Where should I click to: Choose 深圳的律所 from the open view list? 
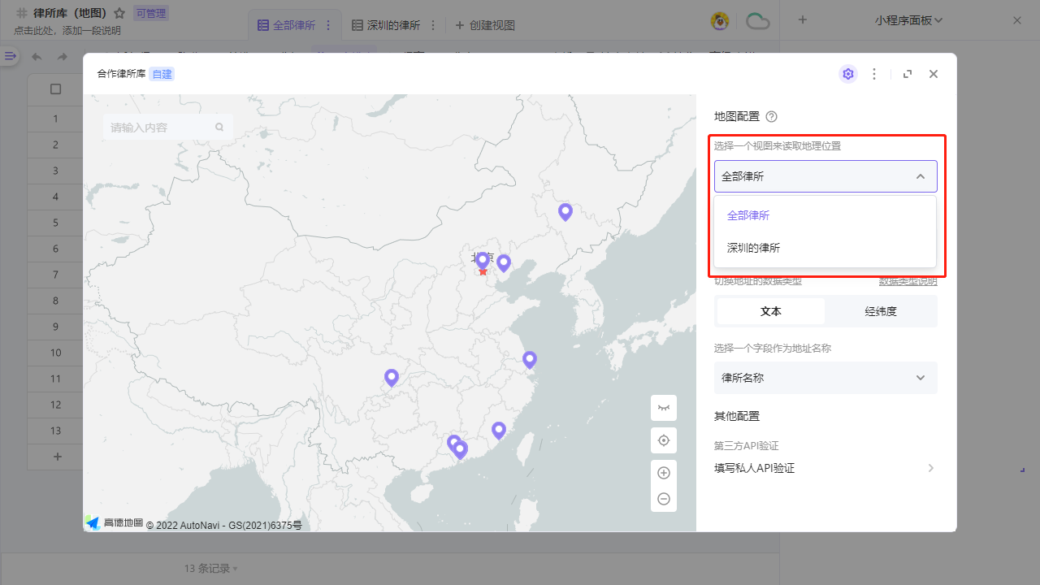[752, 248]
